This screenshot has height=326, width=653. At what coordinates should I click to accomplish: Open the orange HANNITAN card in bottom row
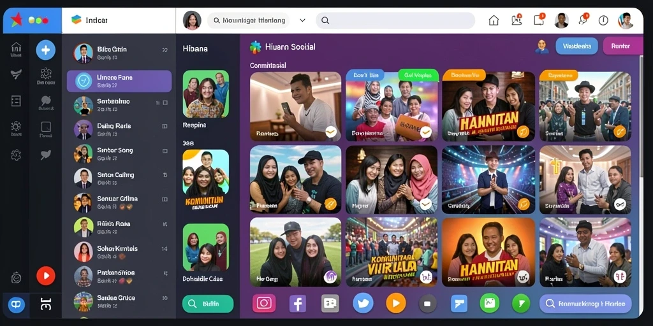tap(488, 252)
